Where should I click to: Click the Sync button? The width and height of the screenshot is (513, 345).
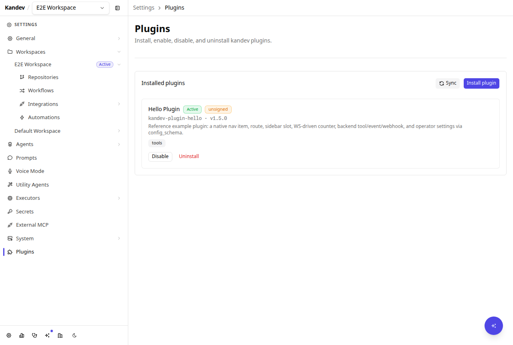pos(448,83)
